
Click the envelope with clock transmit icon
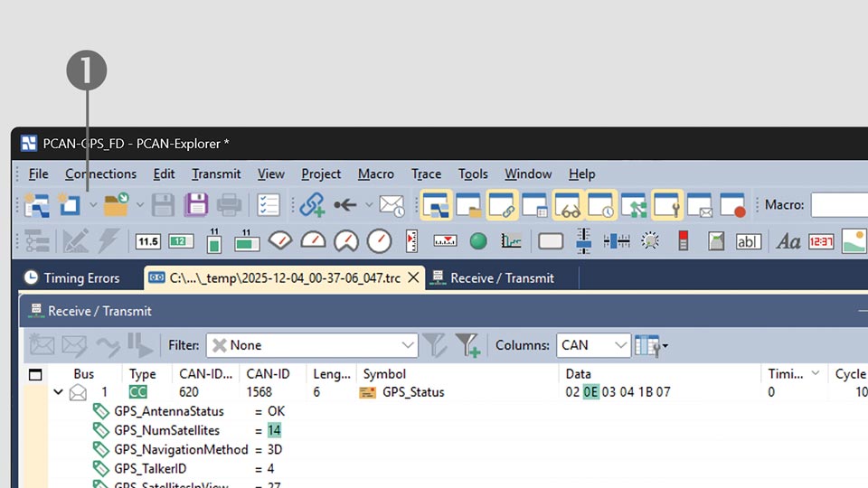[x=392, y=205]
